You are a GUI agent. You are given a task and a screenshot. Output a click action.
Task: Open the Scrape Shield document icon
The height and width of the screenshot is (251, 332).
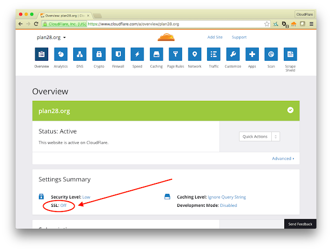click(290, 54)
